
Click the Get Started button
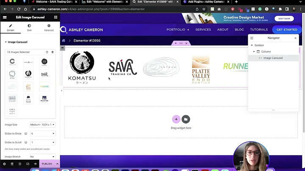click(287, 30)
